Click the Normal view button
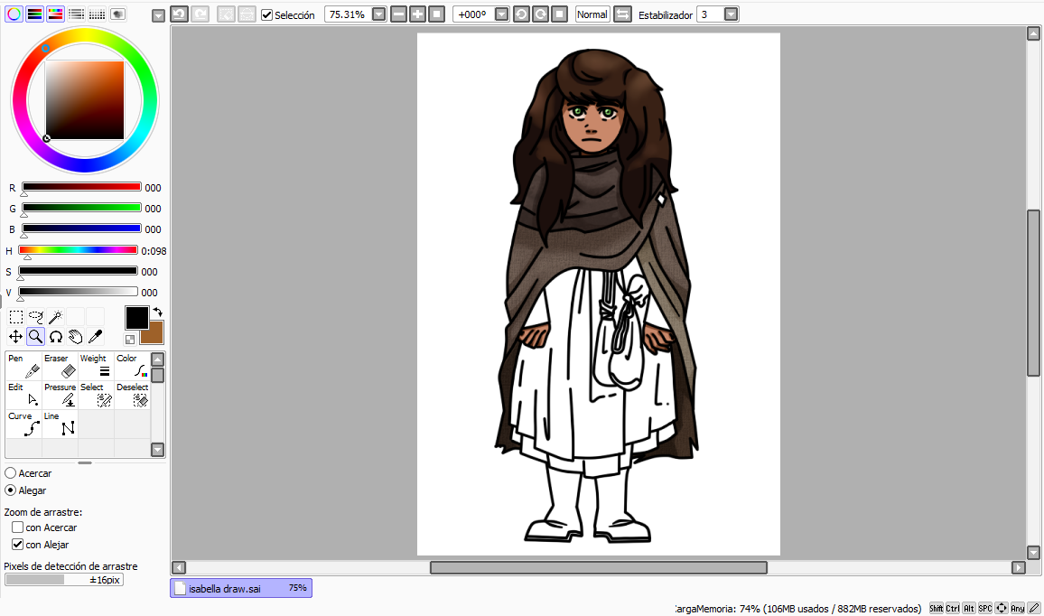This screenshot has width=1044, height=616. coord(592,14)
